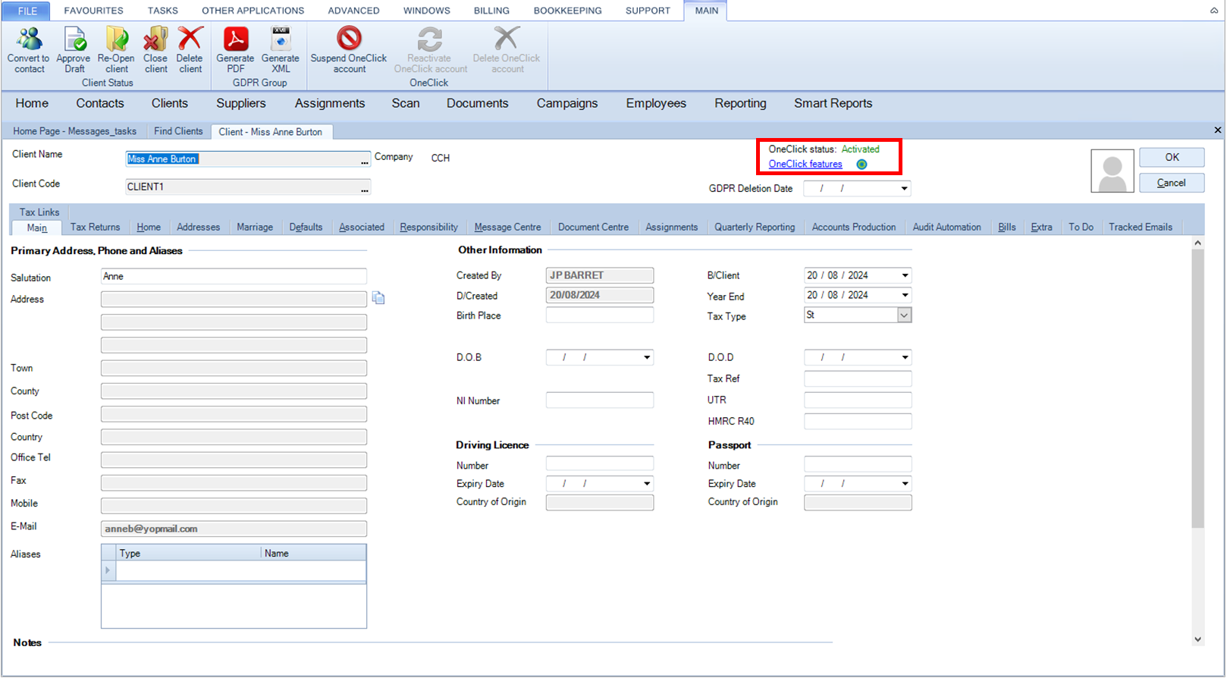Collapse the ribbon using the top-right chevron
This screenshot has height=678, width=1227.
[x=1214, y=11]
